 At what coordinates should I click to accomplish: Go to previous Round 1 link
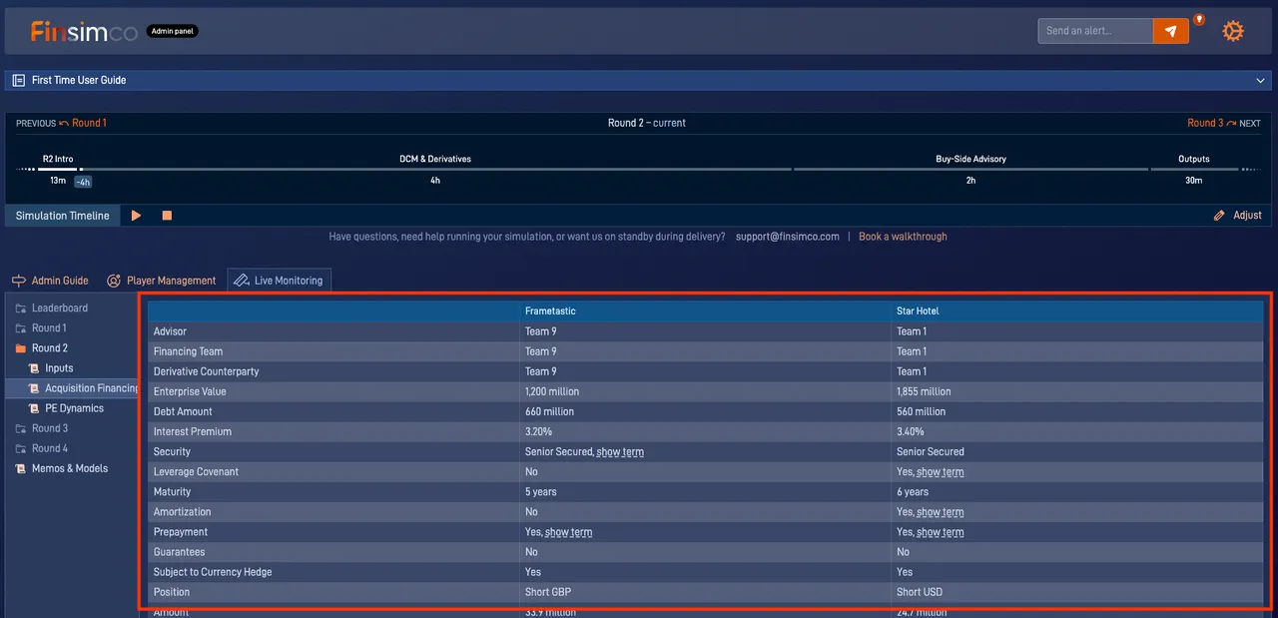click(x=89, y=123)
